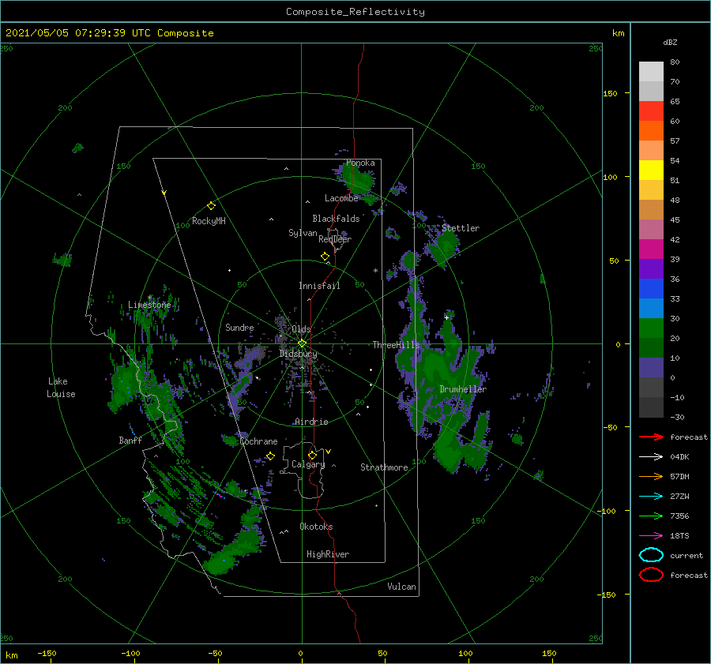Click the Blackfalds label on map
Image resolution: width=711 pixels, height=664 pixels.
click(336, 219)
